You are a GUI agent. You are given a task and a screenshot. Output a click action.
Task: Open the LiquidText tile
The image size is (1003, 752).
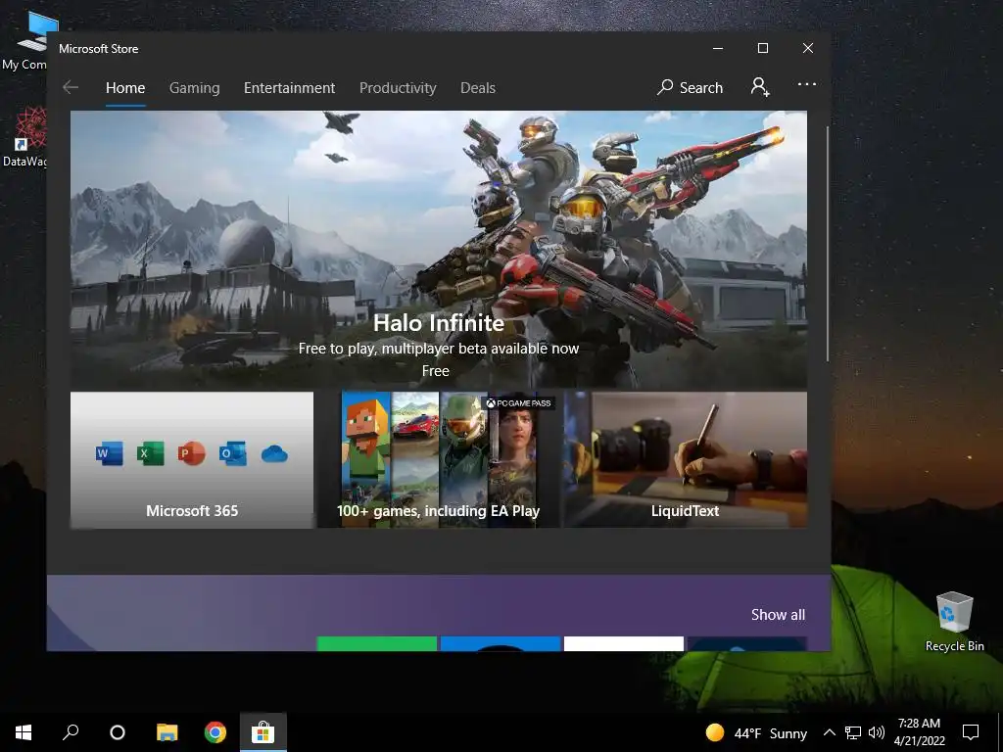[x=685, y=460]
